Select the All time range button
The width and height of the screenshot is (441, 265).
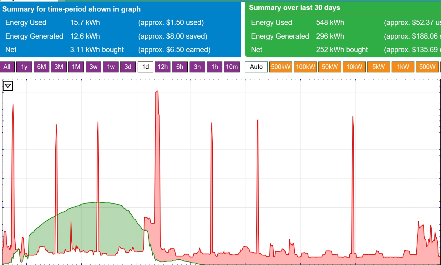[7, 67]
